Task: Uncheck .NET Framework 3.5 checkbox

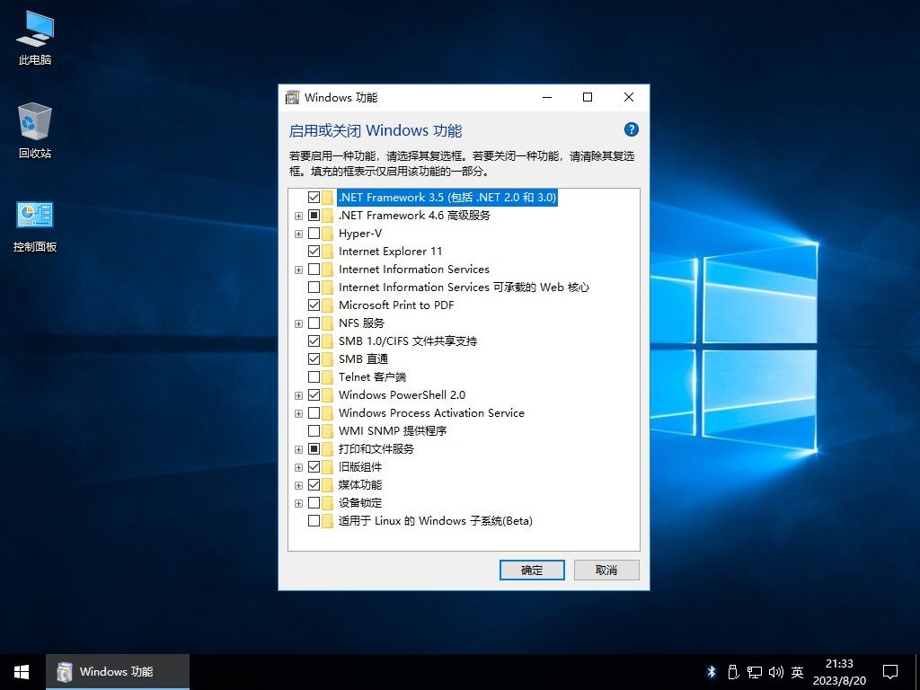Action: (314, 197)
